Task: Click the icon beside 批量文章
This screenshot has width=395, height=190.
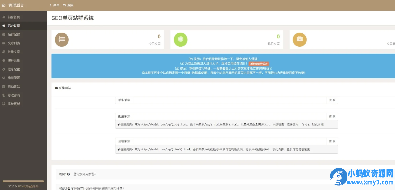Action: pyautogui.click(x=4, y=52)
